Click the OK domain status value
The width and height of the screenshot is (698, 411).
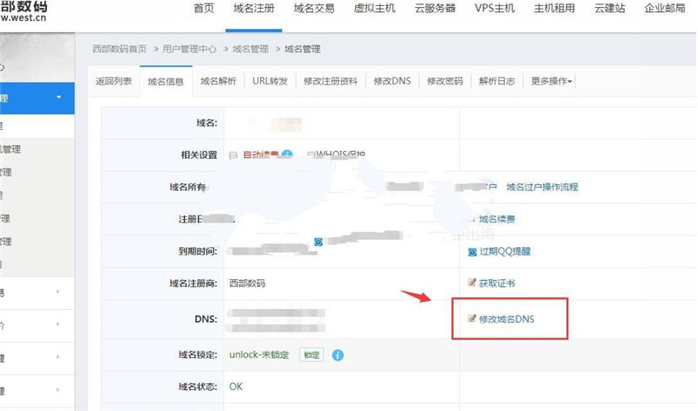click(236, 387)
